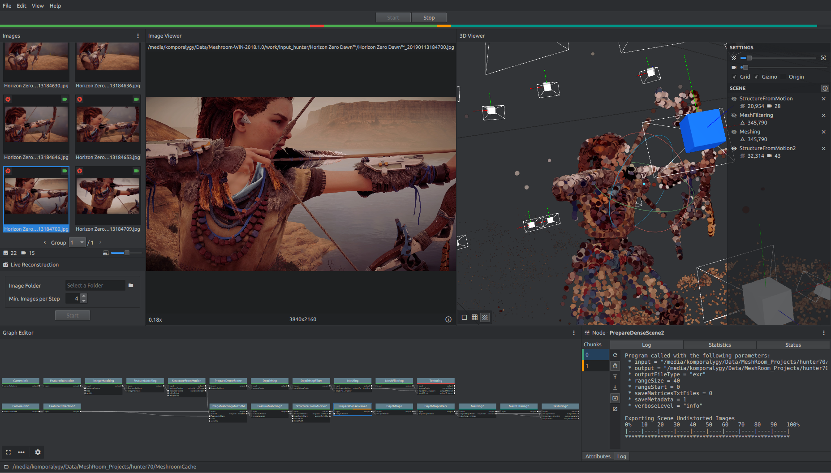The height and width of the screenshot is (473, 831).
Task: Click the fit-graph-to-view icon in Graph Editor
Action: tap(8, 452)
